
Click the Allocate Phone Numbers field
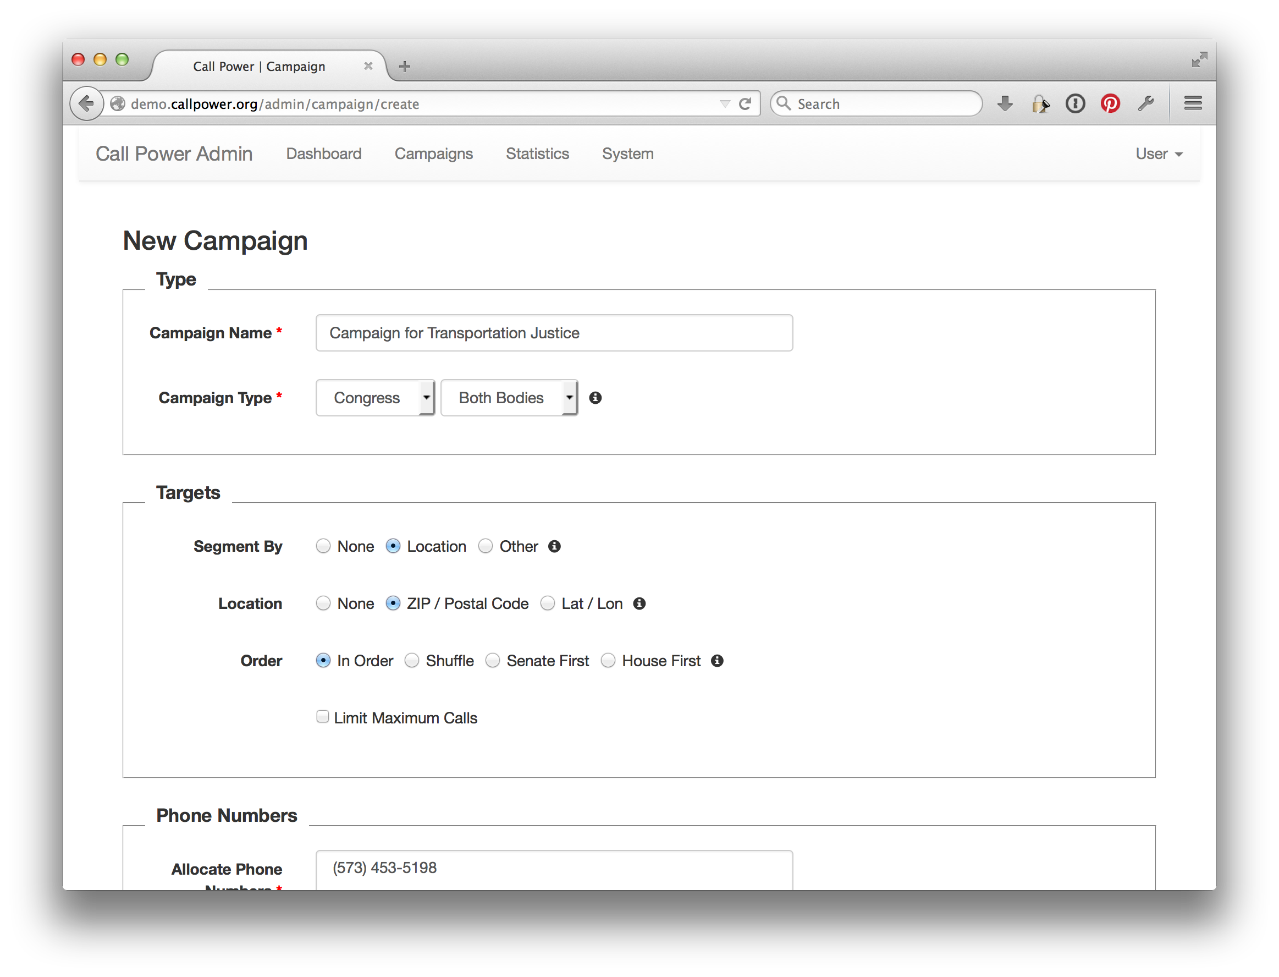click(x=555, y=870)
